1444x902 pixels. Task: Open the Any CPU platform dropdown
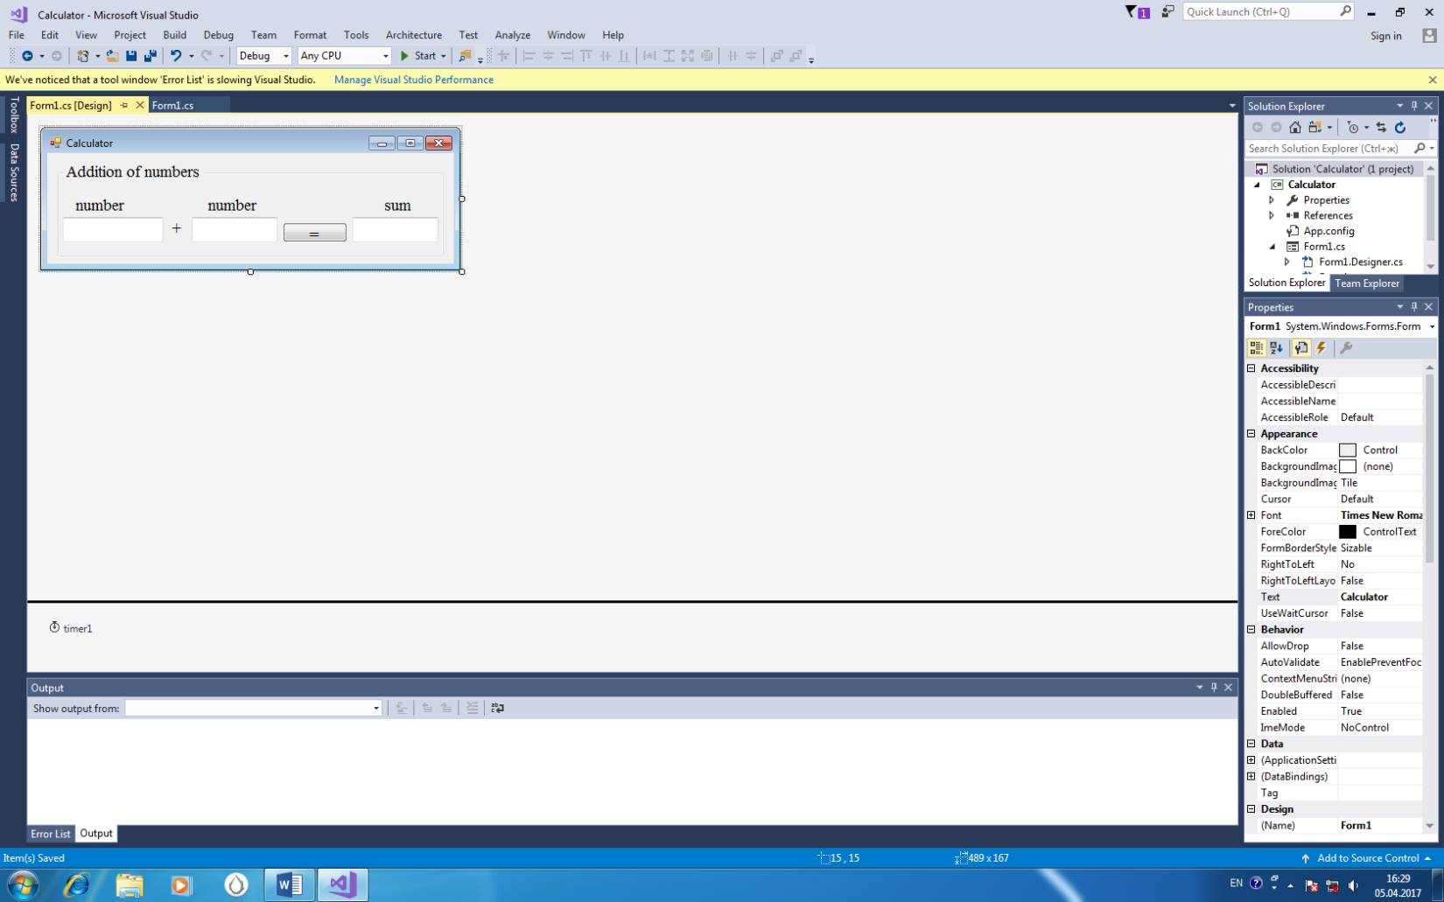pyautogui.click(x=344, y=56)
